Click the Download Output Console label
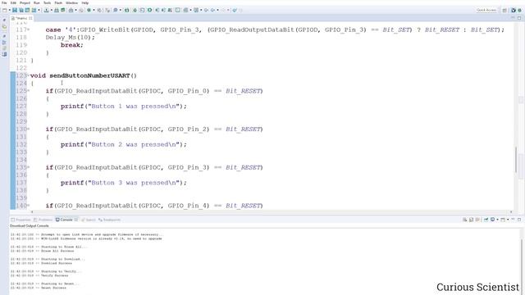This screenshot has width=525, height=295. click(30, 226)
